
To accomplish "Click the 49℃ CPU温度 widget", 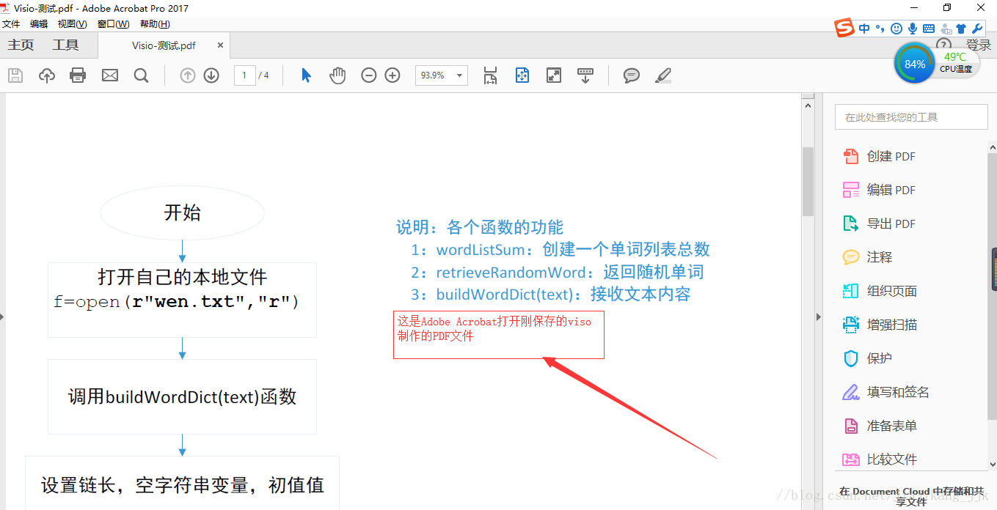I will click(956, 62).
